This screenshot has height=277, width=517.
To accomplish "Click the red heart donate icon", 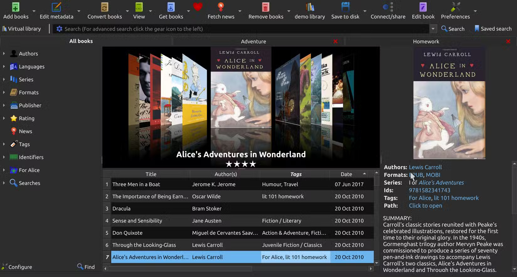I will [x=198, y=7].
